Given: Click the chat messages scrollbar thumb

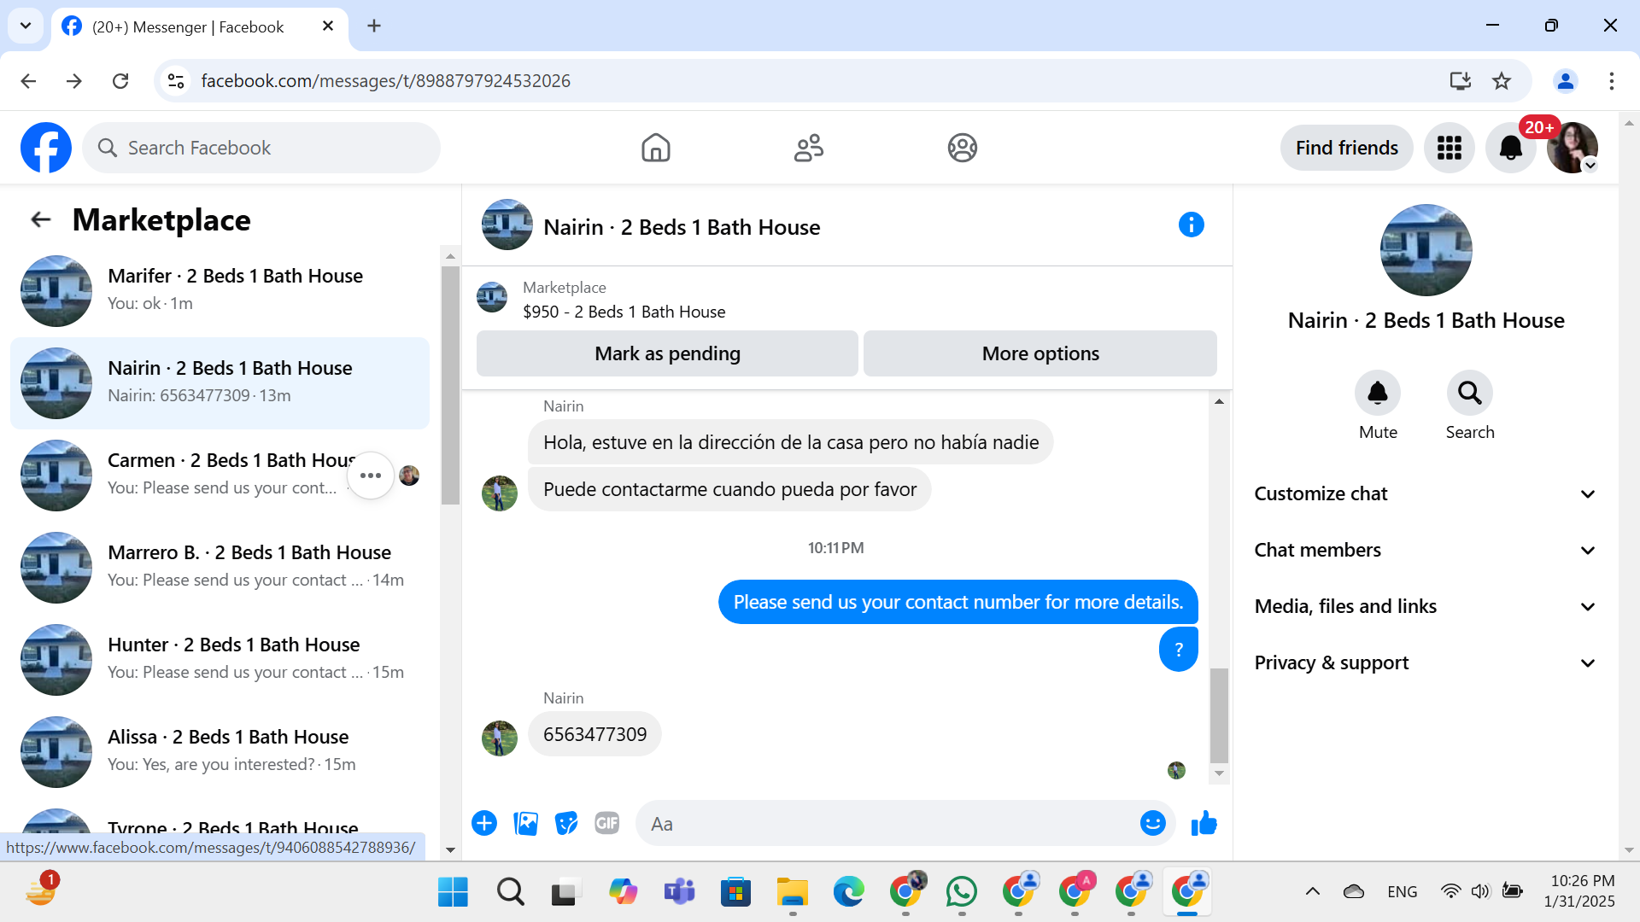Looking at the screenshot, I should (x=1219, y=715).
